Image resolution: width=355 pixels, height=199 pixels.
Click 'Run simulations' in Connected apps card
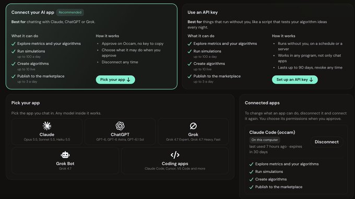tap(269, 172)
